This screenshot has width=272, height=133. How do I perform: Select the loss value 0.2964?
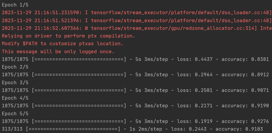point(204,74)
